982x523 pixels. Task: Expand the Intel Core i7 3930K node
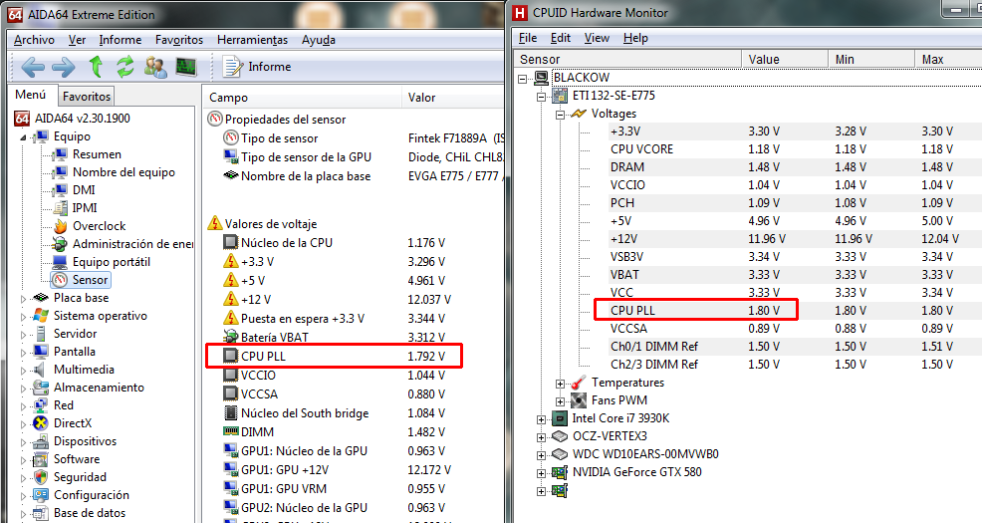tap(541, 419)
